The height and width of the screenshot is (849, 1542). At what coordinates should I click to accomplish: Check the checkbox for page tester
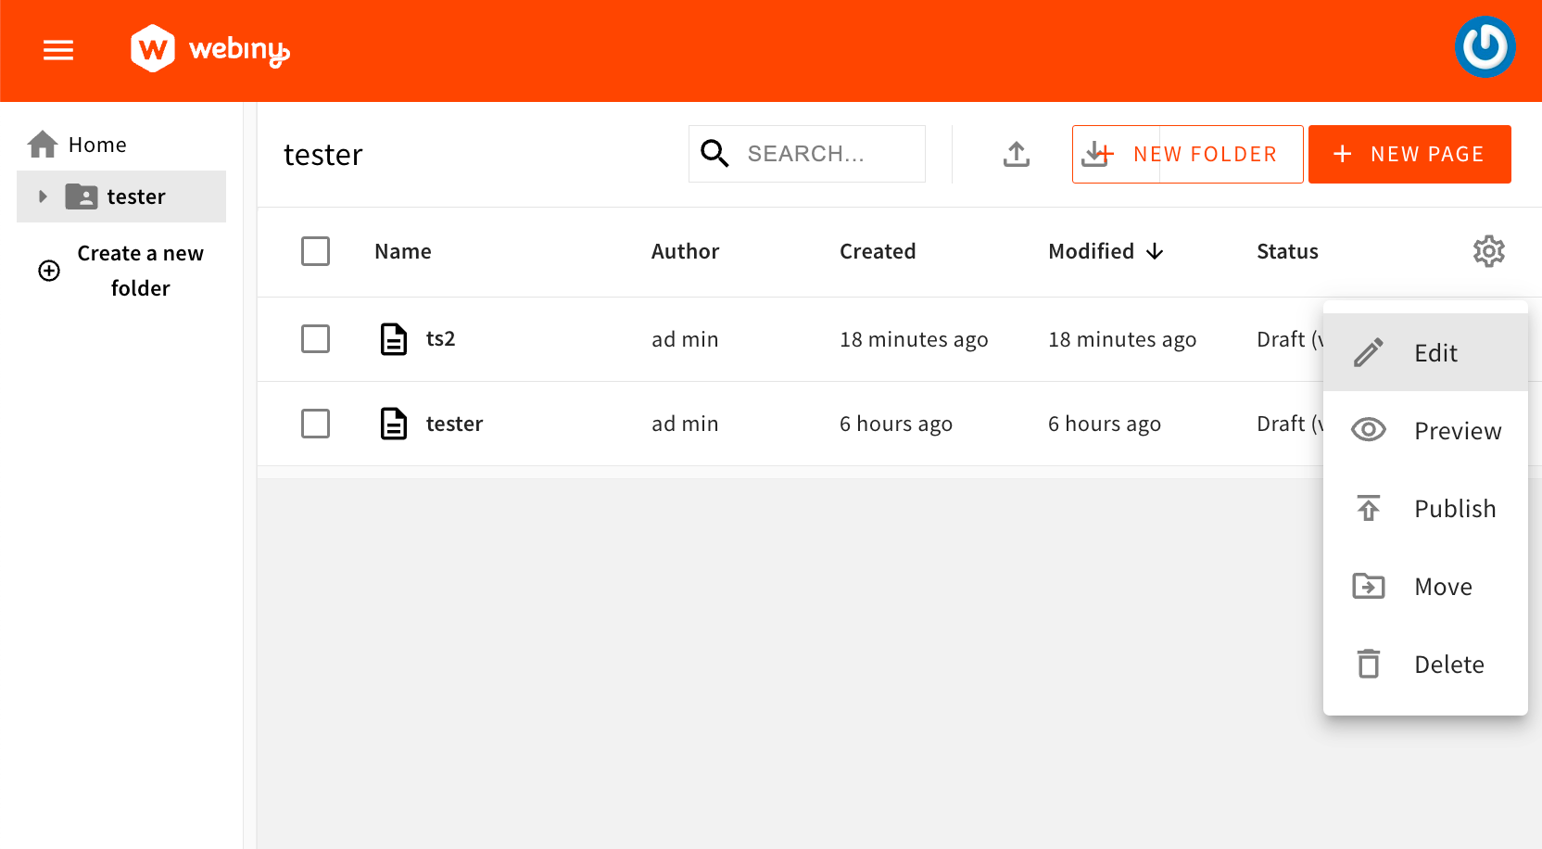click(x=315, y=424)
